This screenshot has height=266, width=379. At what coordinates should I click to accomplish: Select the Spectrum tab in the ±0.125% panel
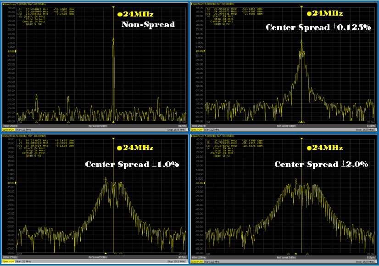pyautogui.click(x=197, y=130)
